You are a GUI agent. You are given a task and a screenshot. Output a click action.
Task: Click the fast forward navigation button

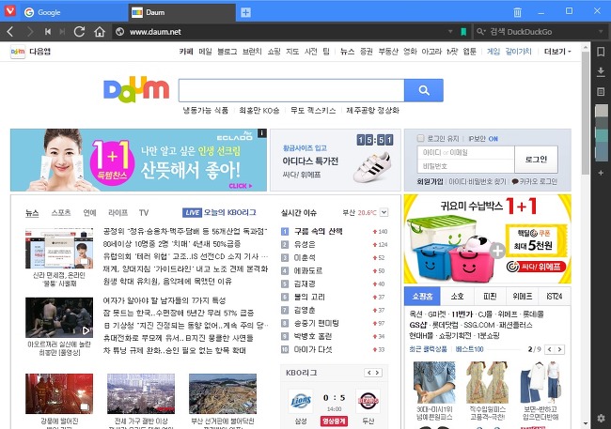[x=62, y=32]
